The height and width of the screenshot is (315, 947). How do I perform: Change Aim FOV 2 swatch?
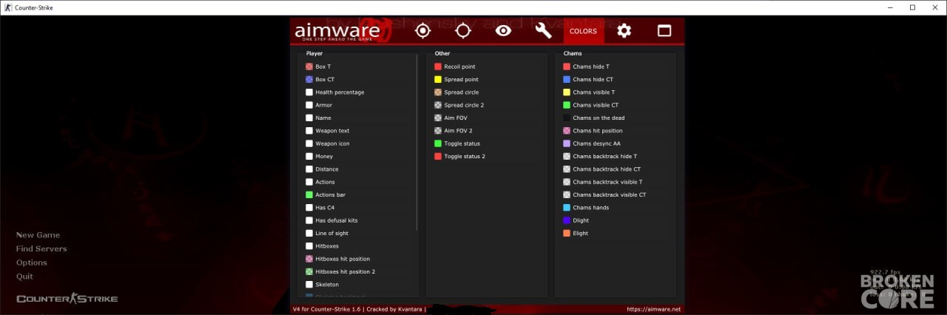tap(438, 131)
